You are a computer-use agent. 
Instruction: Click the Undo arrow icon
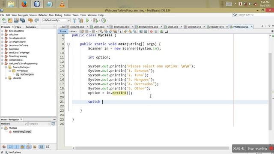(x=30, y=21)
